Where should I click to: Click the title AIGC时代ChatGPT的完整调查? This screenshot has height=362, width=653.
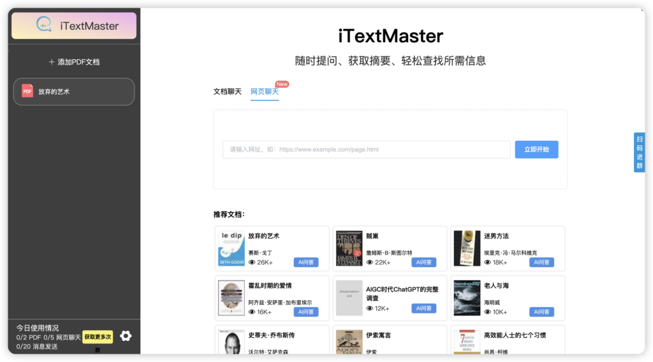402,293
